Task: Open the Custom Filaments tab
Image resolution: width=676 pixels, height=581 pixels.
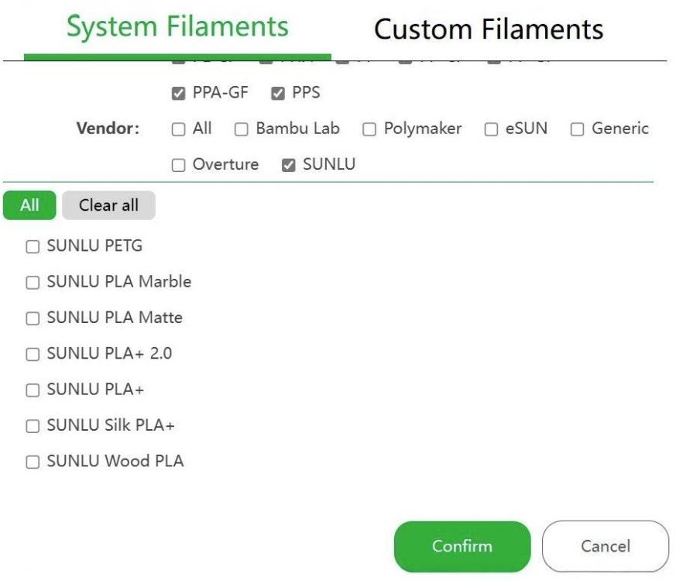Action: coord(488,30)
